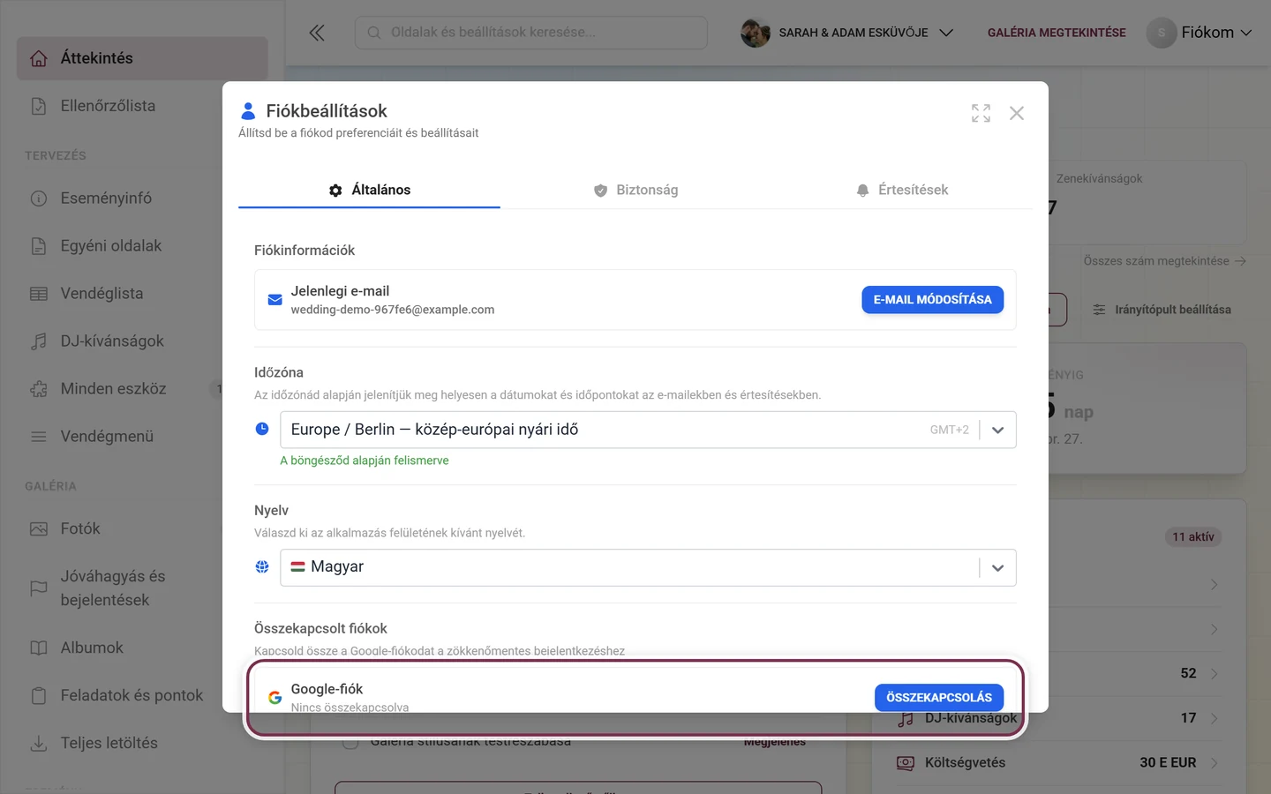This screenshot has height=794, width=1271.
Task: Open the Költségvetés row
Action: (1059, 763)
